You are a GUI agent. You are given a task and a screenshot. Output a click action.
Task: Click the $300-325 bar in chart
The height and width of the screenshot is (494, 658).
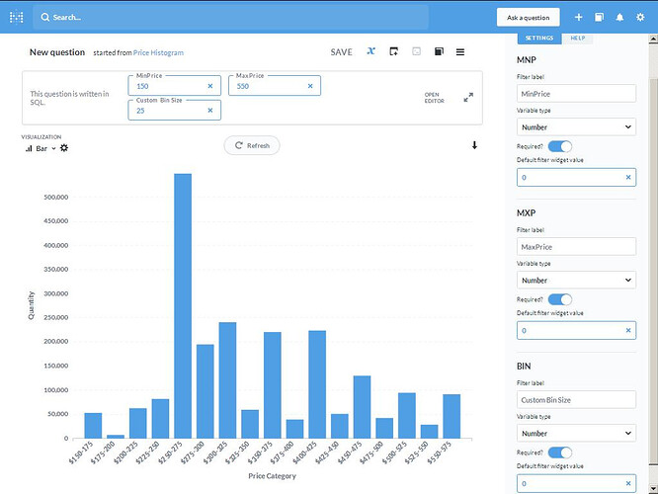coord(227,380)
